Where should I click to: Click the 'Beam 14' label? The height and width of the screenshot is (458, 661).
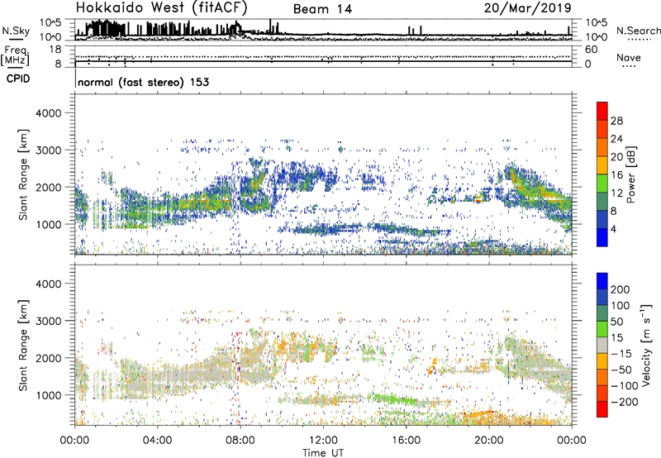322,9
